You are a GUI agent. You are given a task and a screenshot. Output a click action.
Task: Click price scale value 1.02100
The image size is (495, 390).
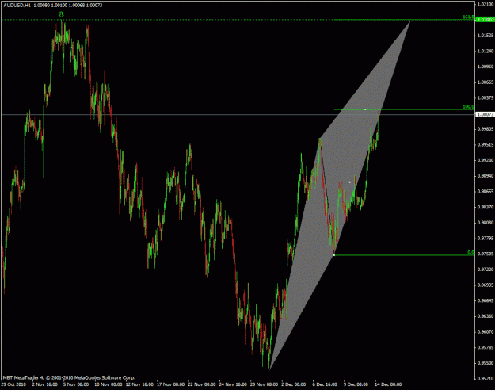pos(485,4)
